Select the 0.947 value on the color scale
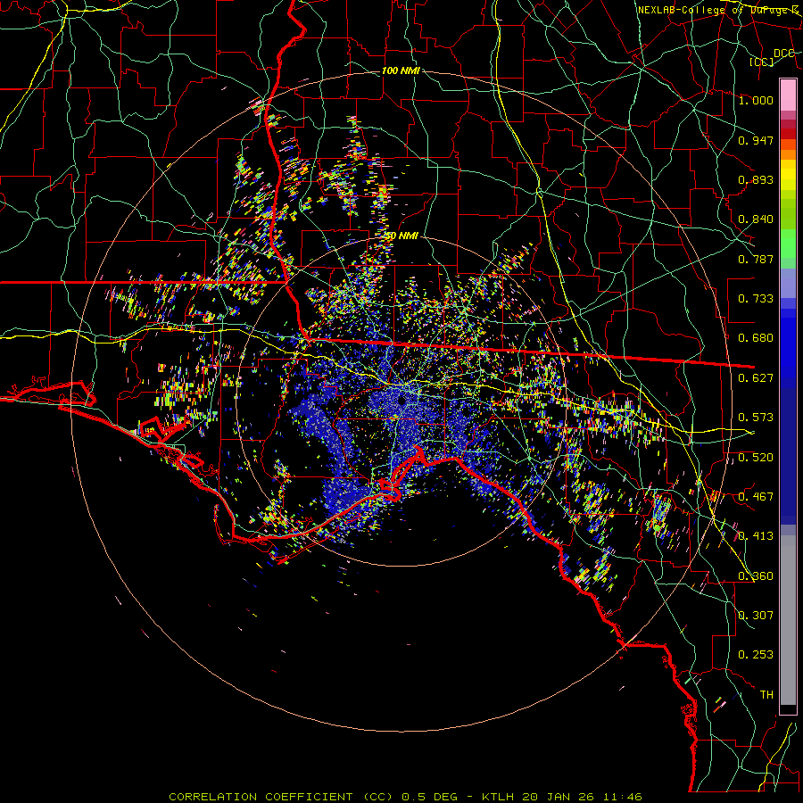 tap(756, 140)
